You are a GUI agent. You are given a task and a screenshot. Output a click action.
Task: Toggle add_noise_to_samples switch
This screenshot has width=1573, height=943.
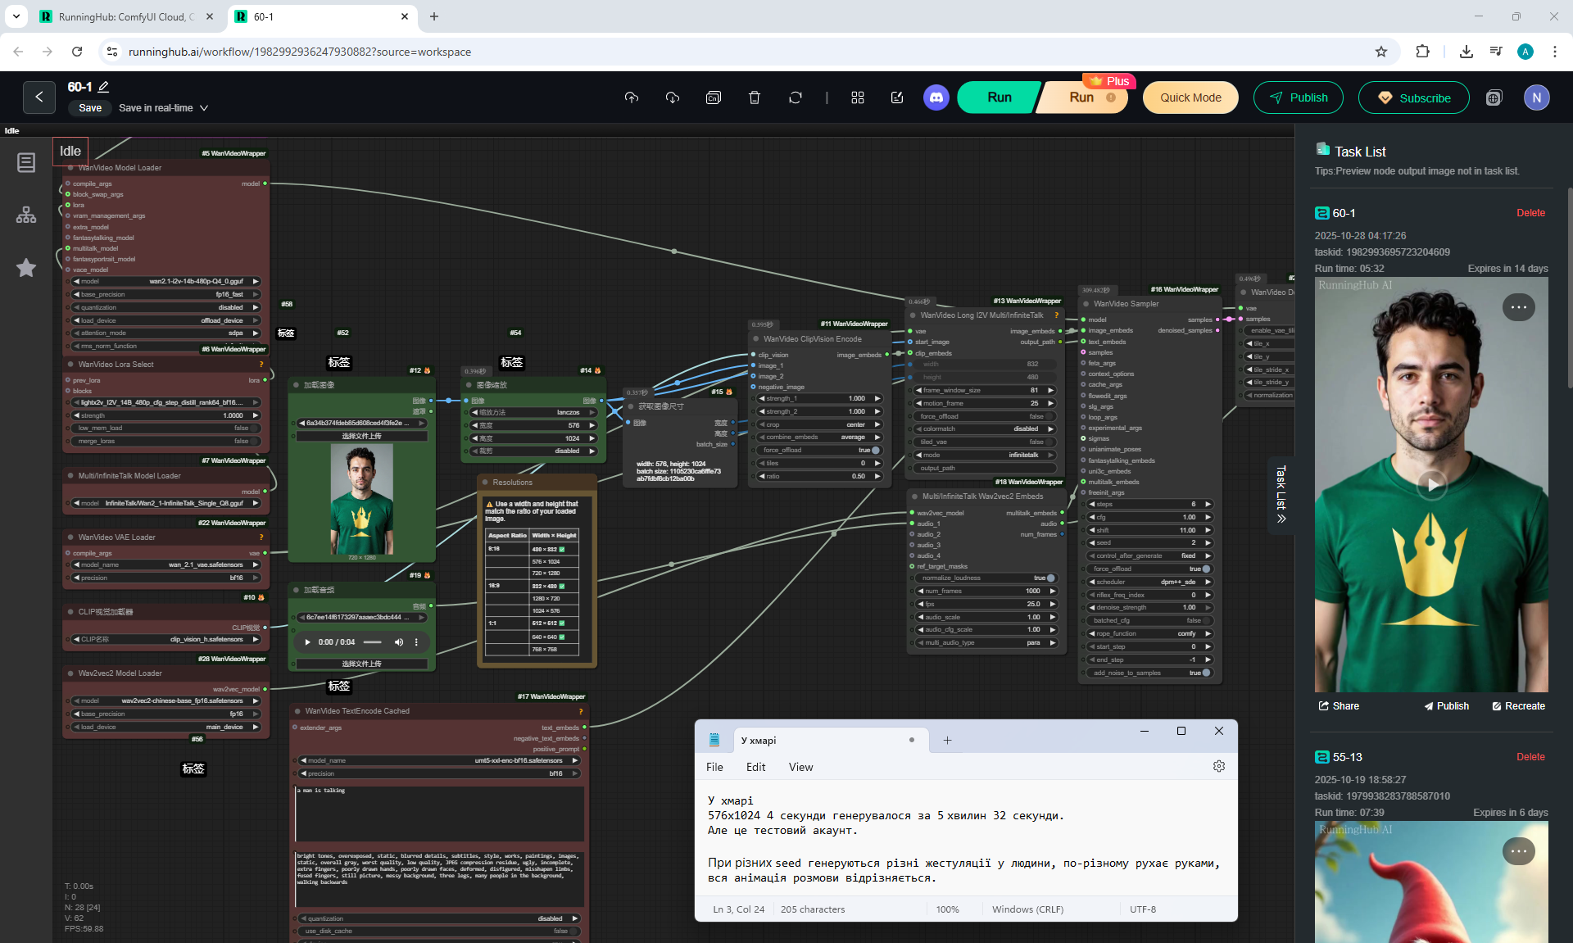(x=1205, y=673)
